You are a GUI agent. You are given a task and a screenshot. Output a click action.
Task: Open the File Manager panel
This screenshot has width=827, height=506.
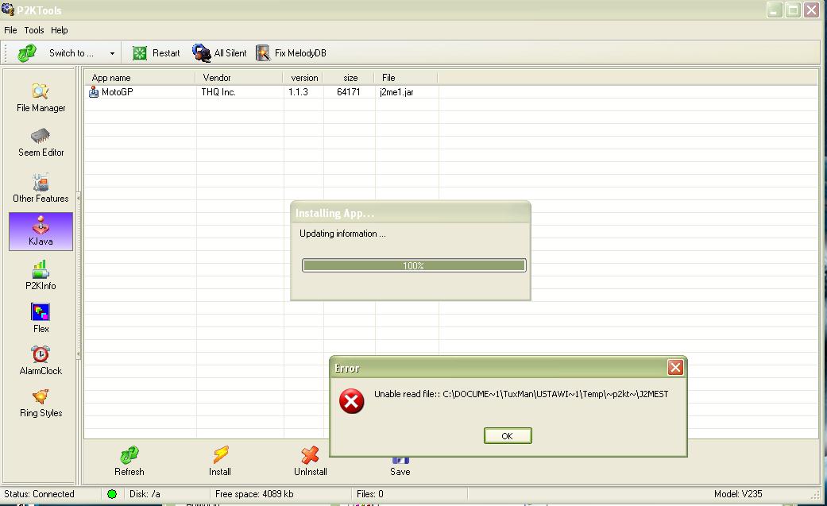tap(41, 98)
